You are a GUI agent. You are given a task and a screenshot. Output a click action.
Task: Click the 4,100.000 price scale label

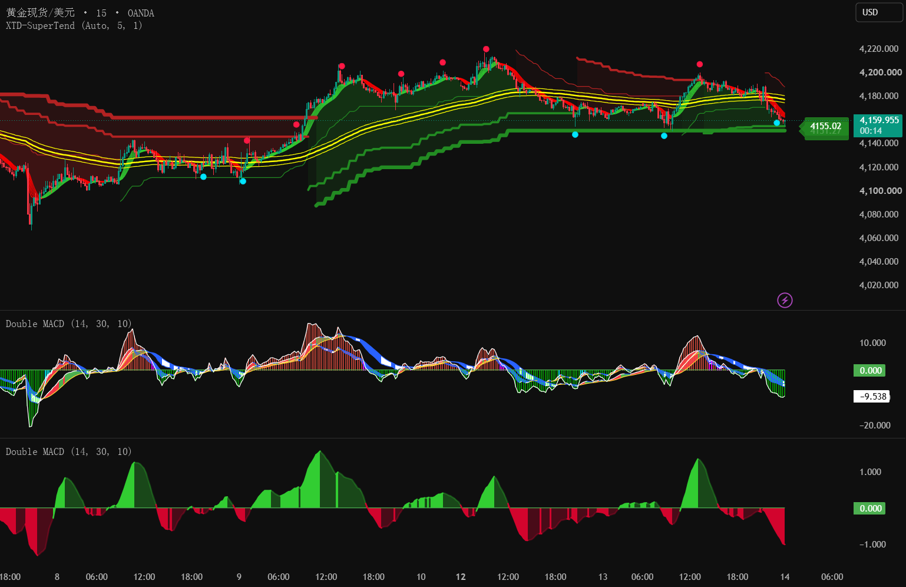pos(881,191)
